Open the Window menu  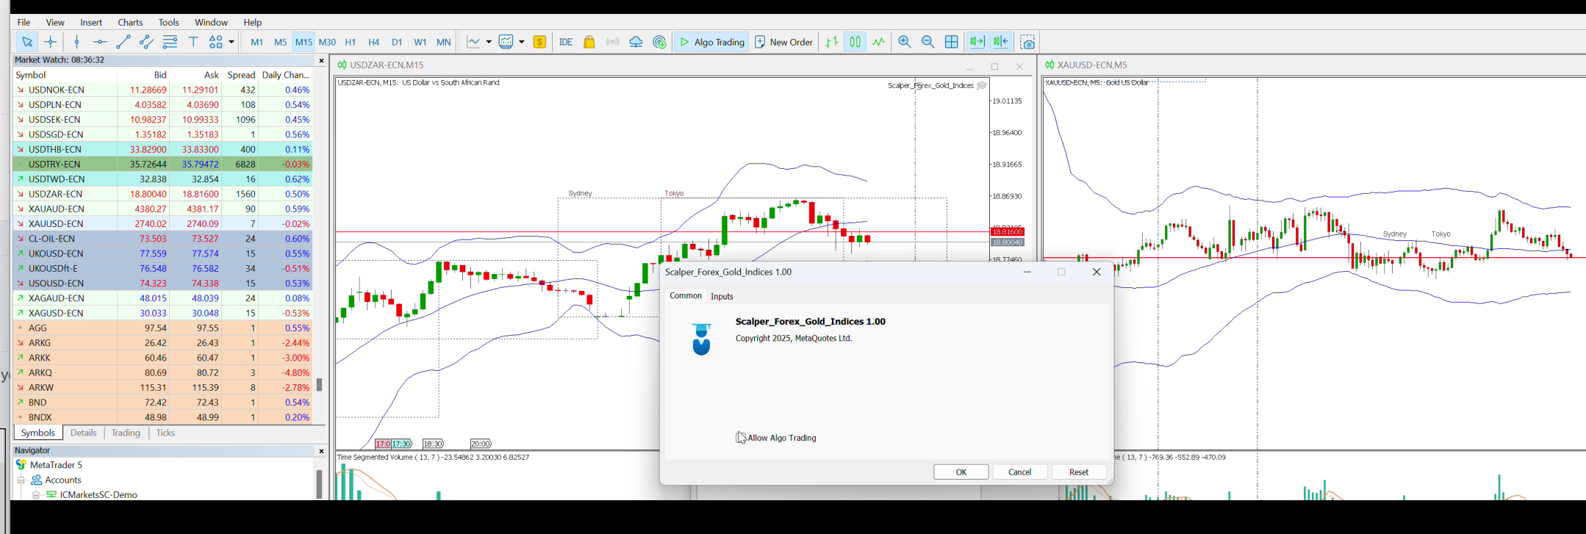(x=211, y=22)
